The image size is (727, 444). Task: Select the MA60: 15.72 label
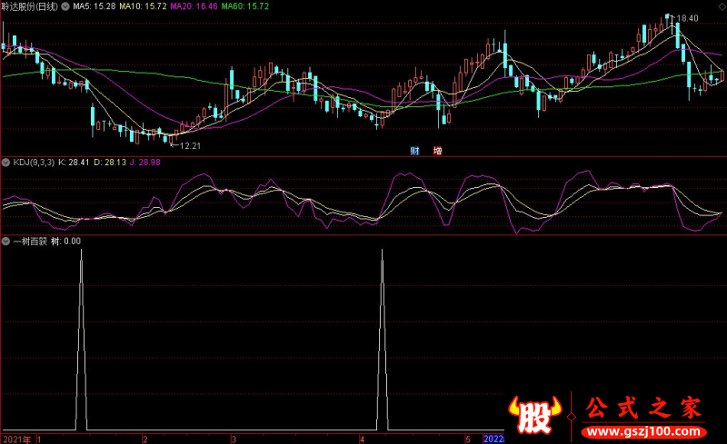coord(244,6)
